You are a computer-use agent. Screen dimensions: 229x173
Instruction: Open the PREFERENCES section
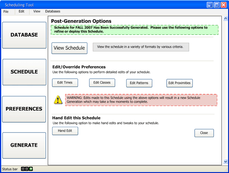coord(24,109)
